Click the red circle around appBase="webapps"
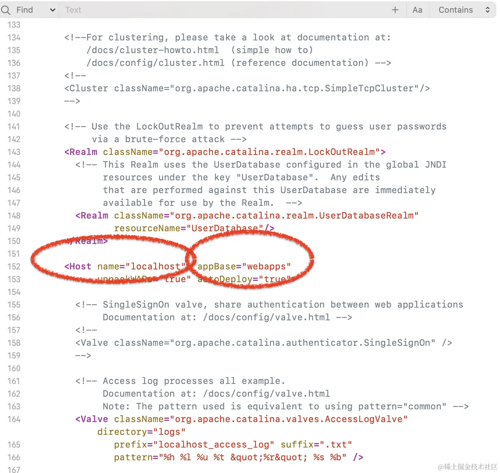 pyautogui.click(x=251, y=258)
